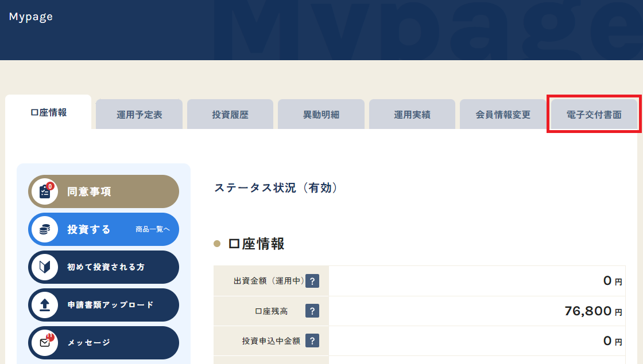
Task: Click the coin stack icon beside 投資する
Action: click(x=45, y=229)
